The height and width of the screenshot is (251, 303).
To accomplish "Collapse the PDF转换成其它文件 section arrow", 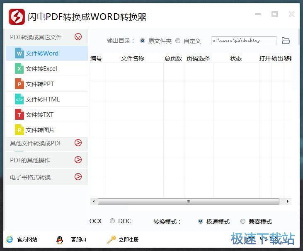I will [x=78, y=37].
